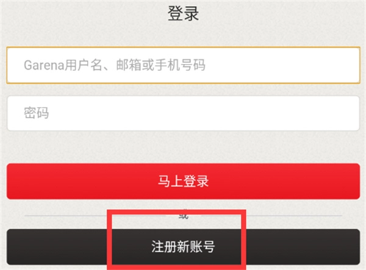Image resolution: width=366 pixels, height=270 pixels.
Task: Open 注册新账号 to register a new account
Action: [x=183, y=247]
